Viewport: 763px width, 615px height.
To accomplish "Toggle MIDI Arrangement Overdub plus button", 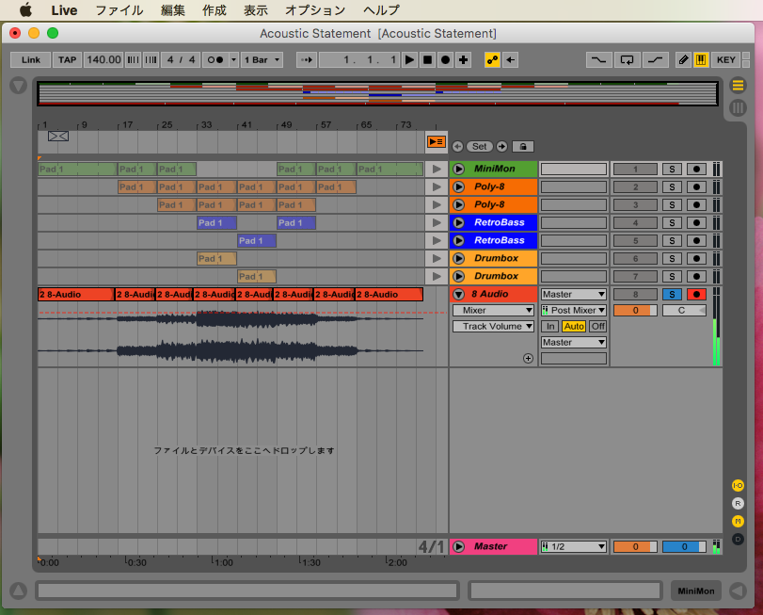I will click(463, 60).
